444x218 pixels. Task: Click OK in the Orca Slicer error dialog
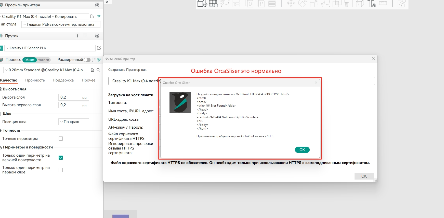[302, 150]
